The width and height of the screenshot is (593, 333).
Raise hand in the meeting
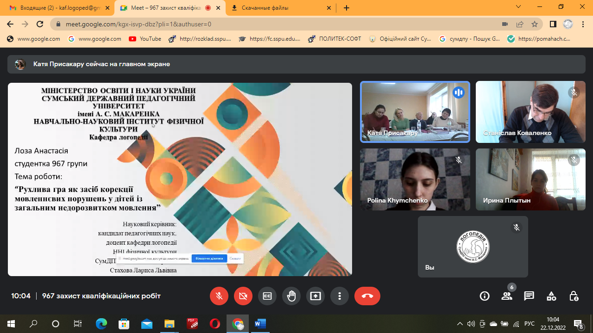291,296
